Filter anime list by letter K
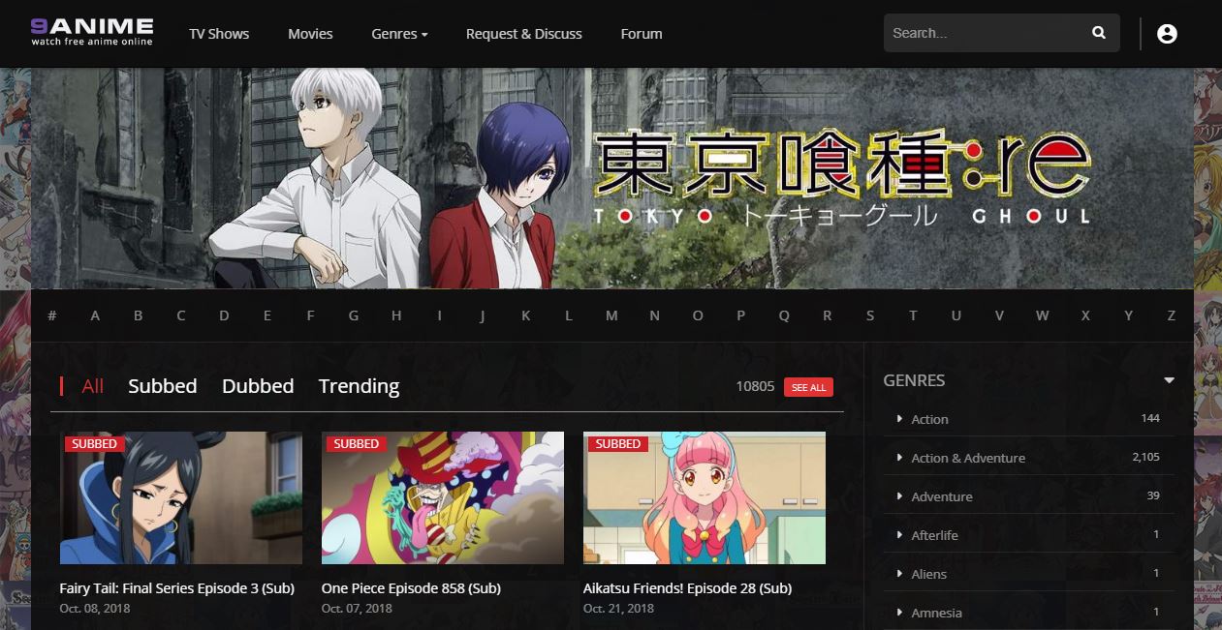The image size is (1222, 630). tap(525, 315)
